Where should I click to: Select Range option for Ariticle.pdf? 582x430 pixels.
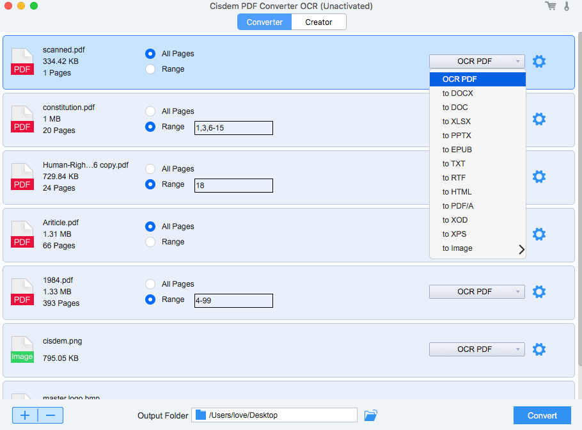(150, 242)
